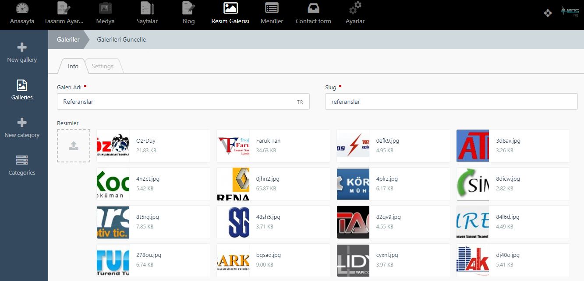This screenshot has height=281, width=584.
Task: Click the 278ou.jpg file name
Action: tap(149, 255)
